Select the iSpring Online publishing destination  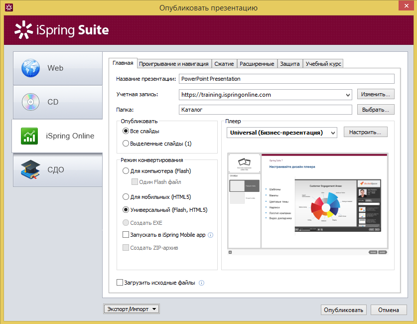(x=57, y=136)
